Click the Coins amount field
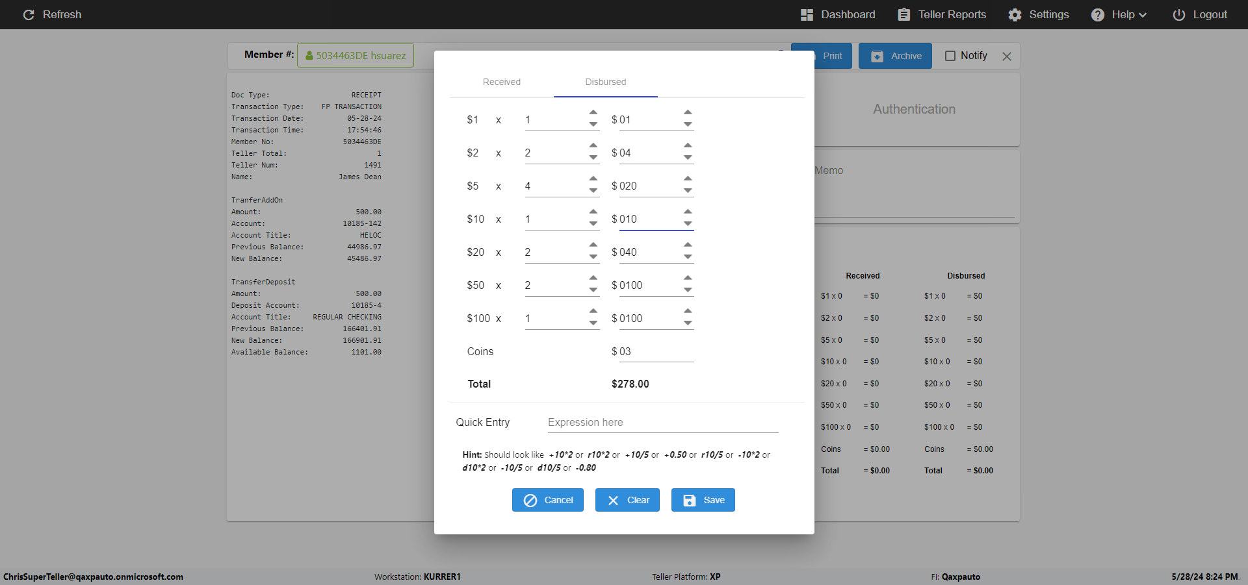 coord(656,351)
